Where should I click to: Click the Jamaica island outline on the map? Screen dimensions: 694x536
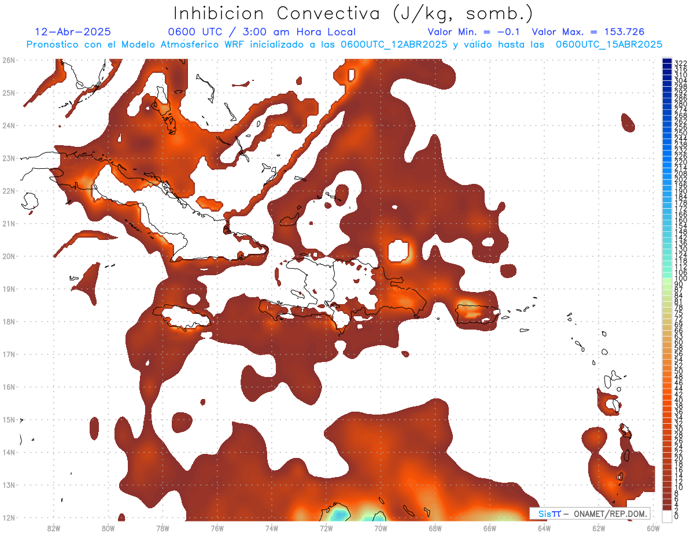coord(183,317)
